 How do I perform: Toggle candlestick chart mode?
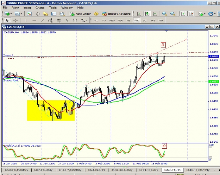pyautogui.click(x=147, y=14)
